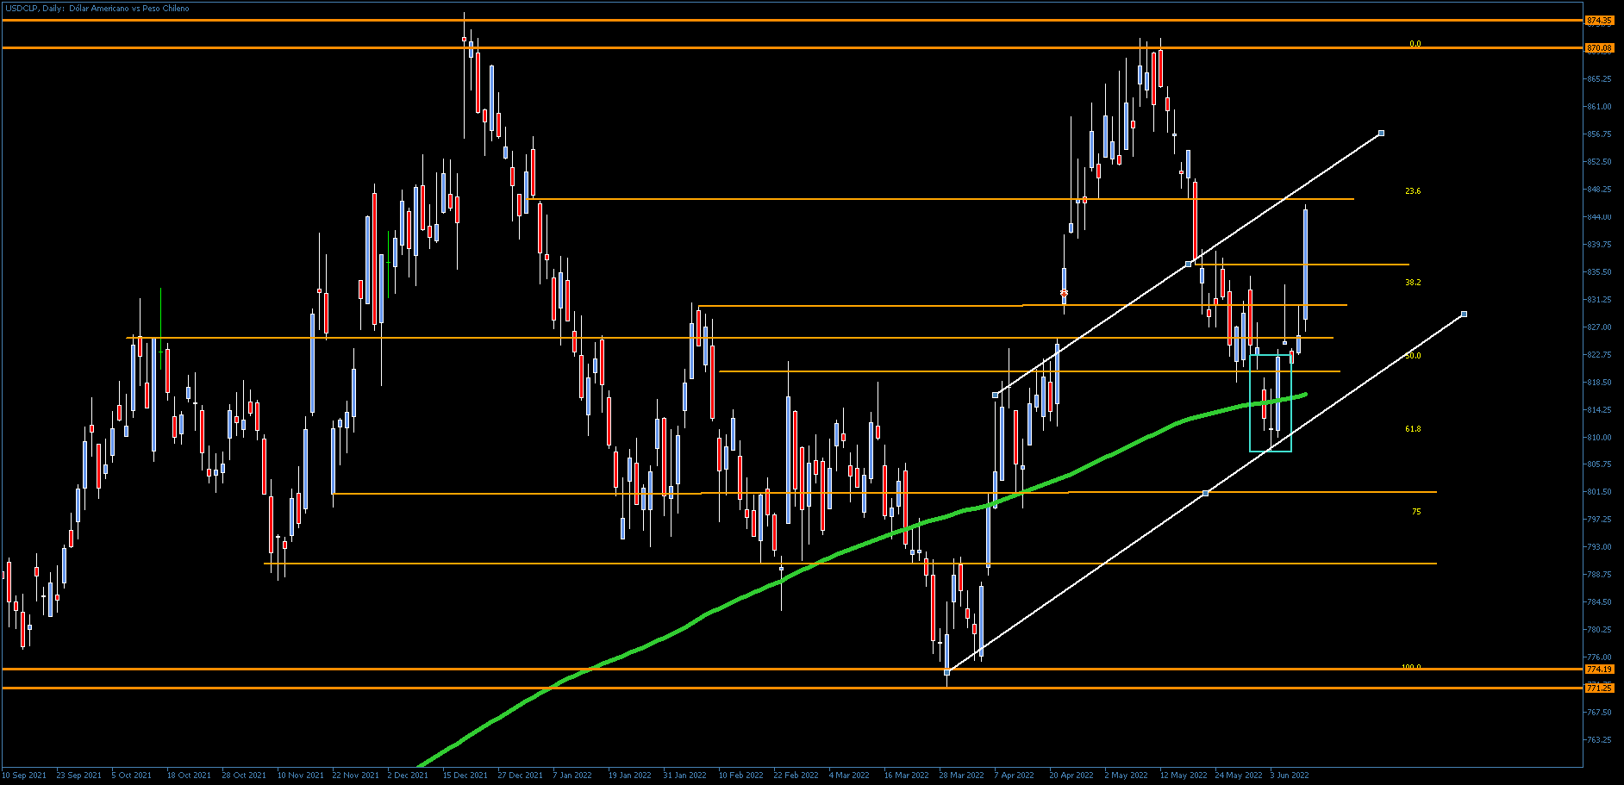The width and height of the screenshot is (1624, 785).
Task: Click the Fibonacci 61.8 level label
Action: (x=1413, y=429)
